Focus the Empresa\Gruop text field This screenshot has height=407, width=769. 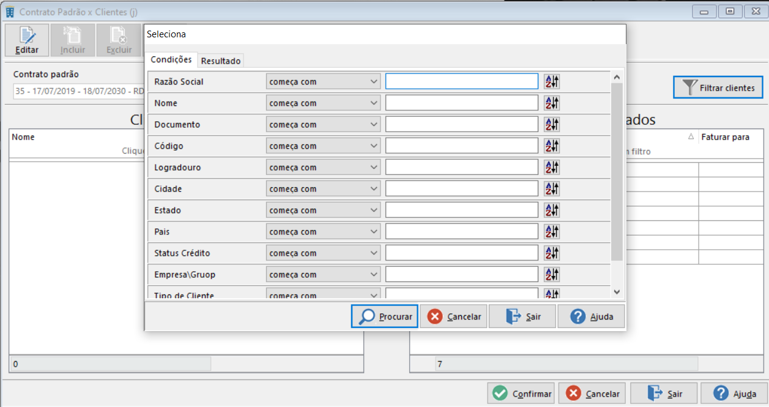tap(462, 274)
